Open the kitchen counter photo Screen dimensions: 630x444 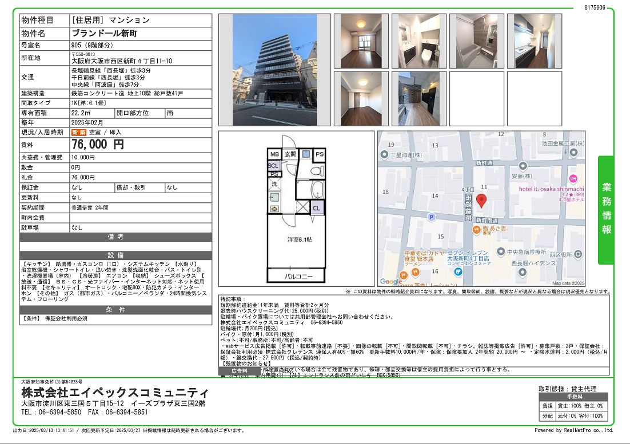coord(535,41)
